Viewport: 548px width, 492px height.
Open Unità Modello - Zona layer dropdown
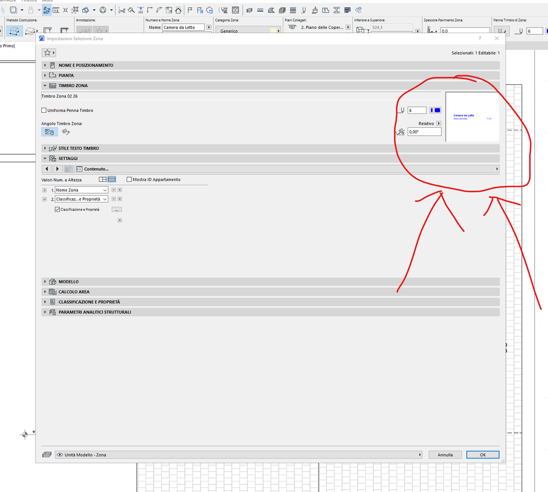(239, 455)
